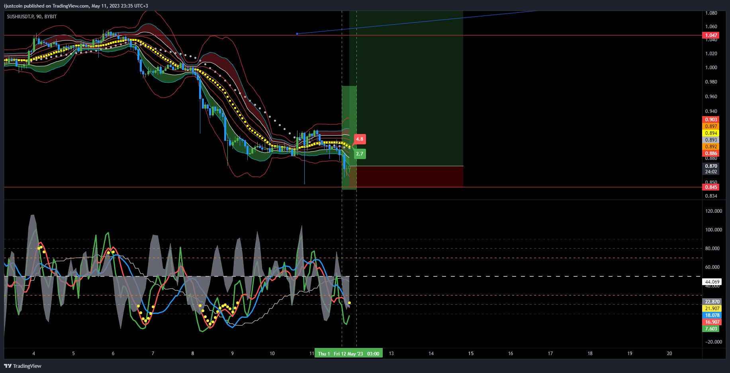Click the 0.834 price axis label
This screenshot has width=730, height=373.
point(711,196)
